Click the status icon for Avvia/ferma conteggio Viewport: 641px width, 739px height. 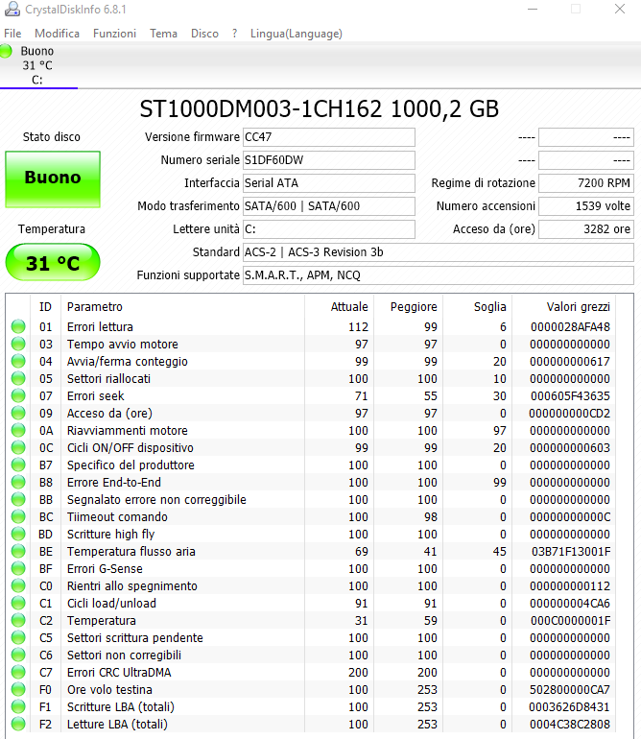click(18, 362)
